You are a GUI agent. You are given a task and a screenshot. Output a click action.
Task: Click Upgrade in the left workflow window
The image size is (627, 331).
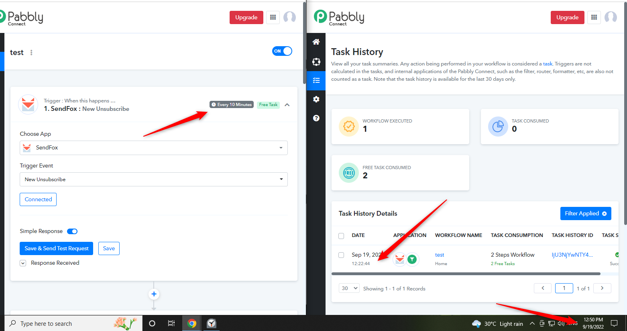point(246,17)
